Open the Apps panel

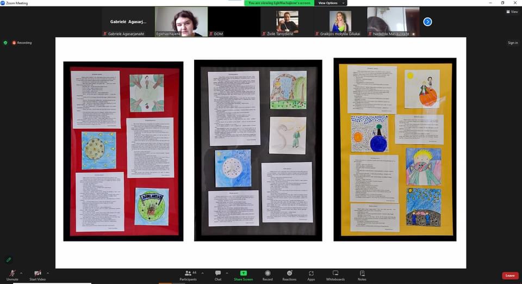[311, 275]
